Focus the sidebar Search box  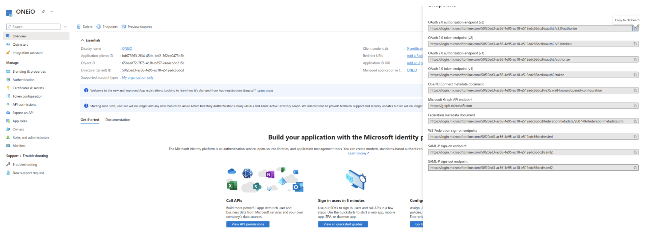pyautogui.click(x=33, y=27)
